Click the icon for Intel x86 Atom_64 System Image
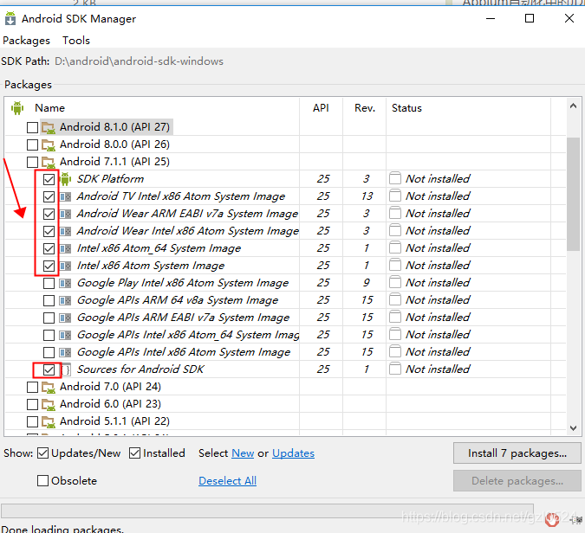 click(x=65, y=248)
